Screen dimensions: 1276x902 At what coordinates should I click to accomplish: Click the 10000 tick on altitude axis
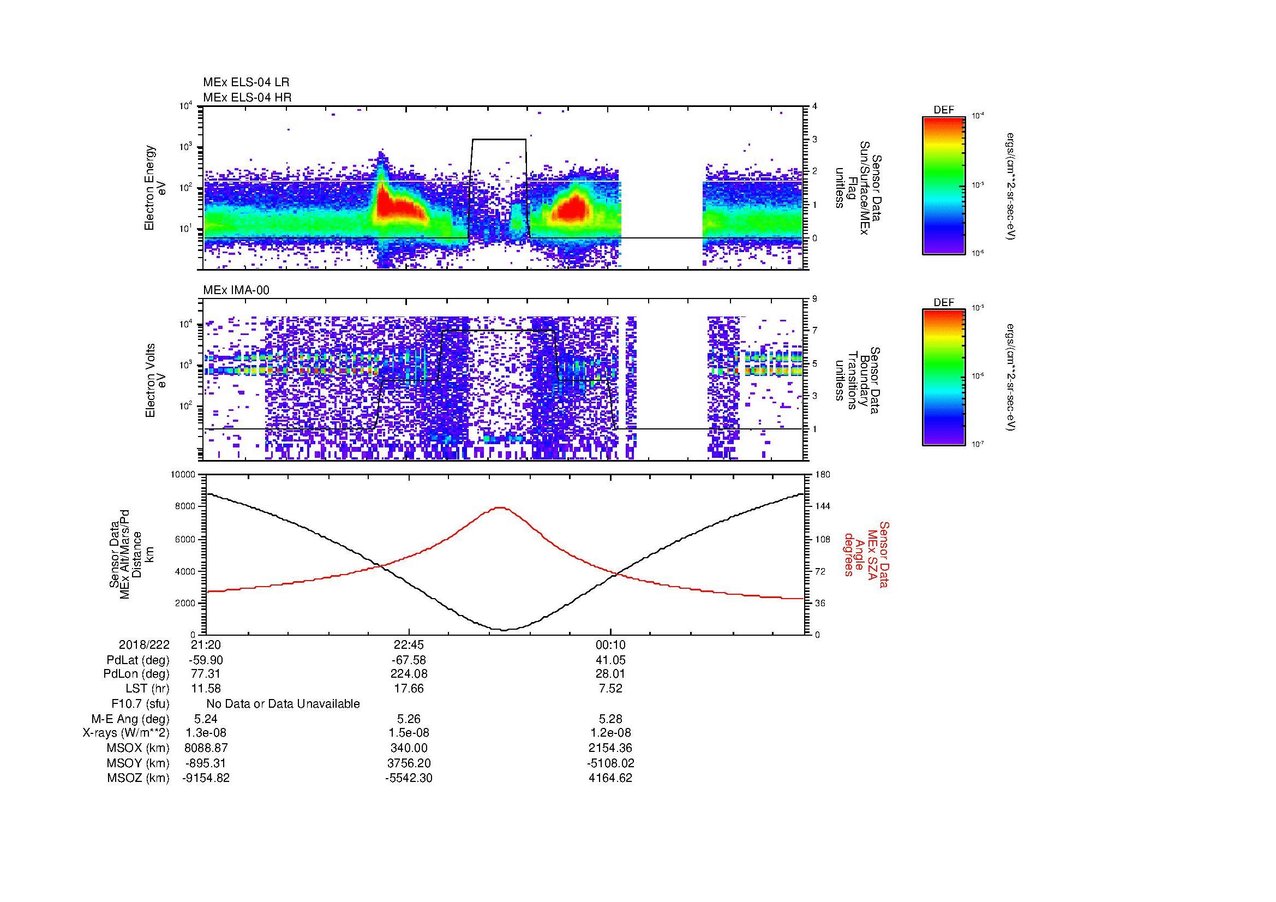(183, 475)
